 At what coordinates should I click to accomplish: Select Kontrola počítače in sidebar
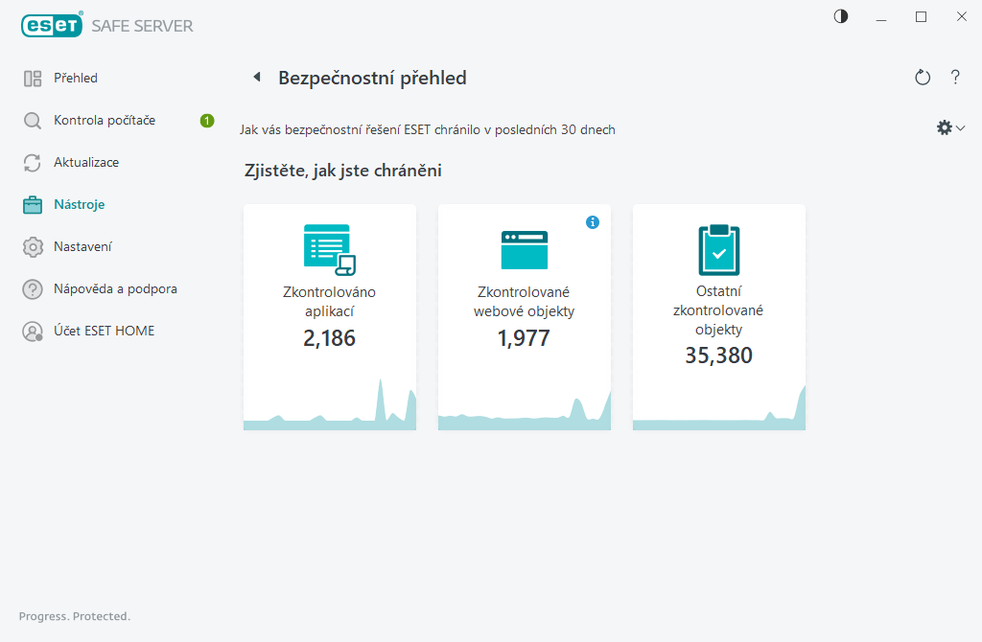coord(105,121)
